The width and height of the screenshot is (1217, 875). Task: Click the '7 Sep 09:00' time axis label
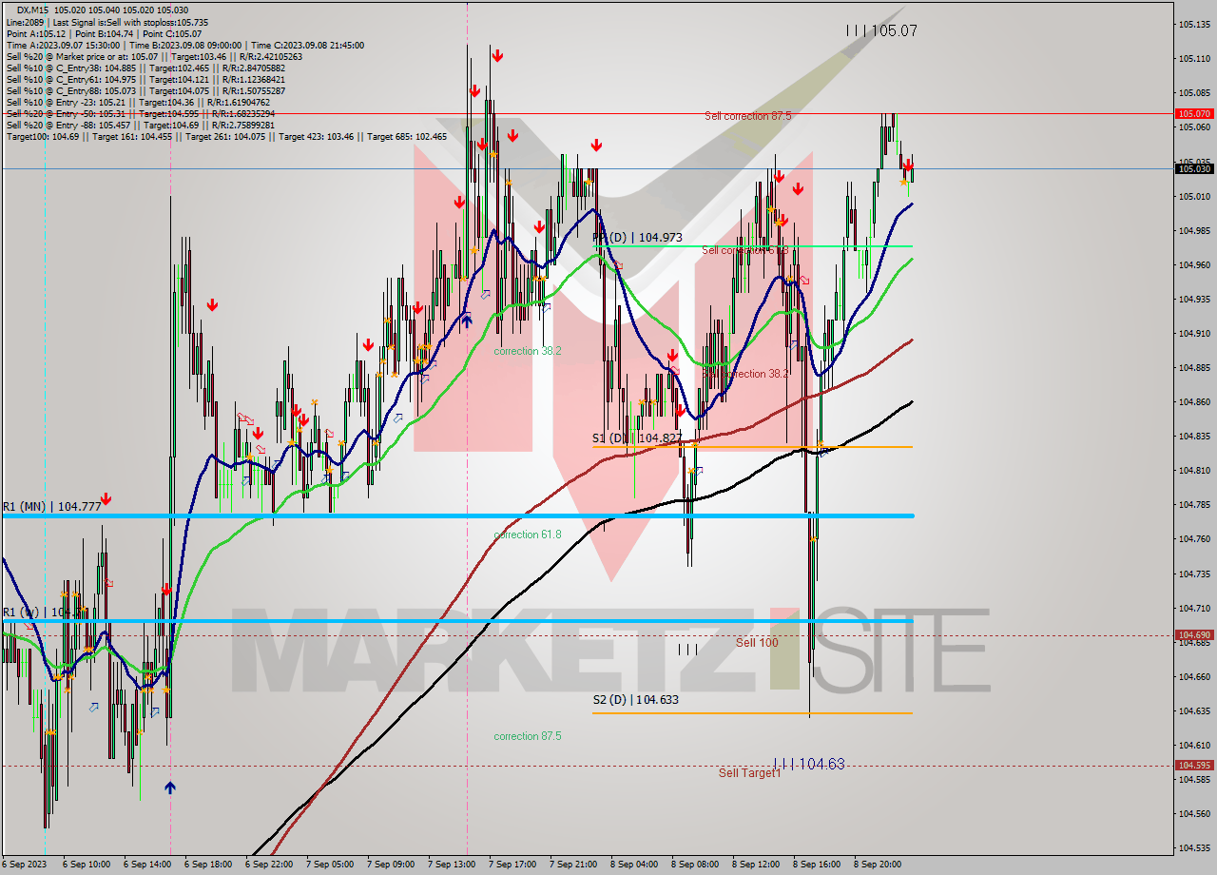point(391,865)
